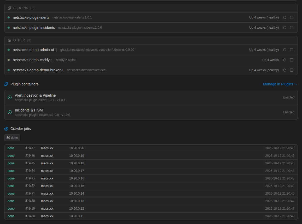Restart the netstacks-demo-caddy-1 container
The image size is (302, 224).
pos(285,60)
